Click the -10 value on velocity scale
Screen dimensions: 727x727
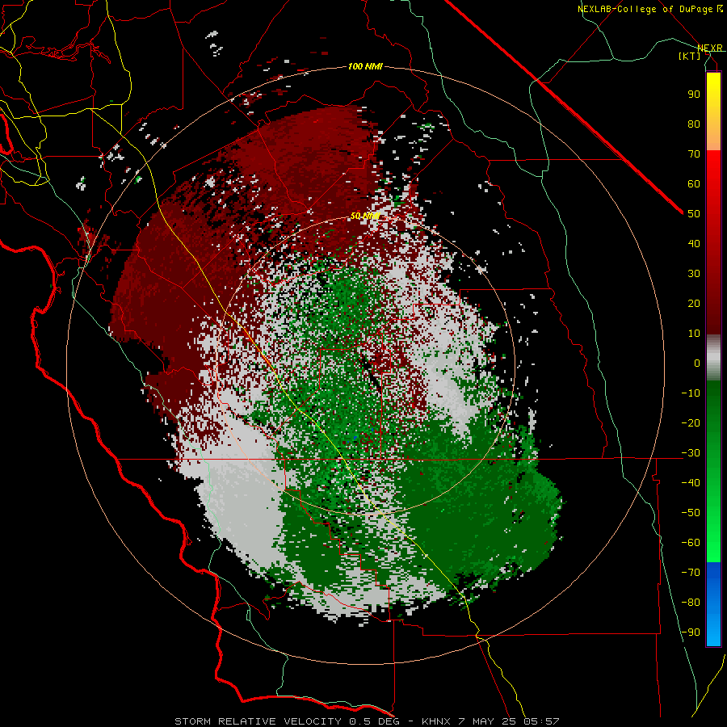691,393
